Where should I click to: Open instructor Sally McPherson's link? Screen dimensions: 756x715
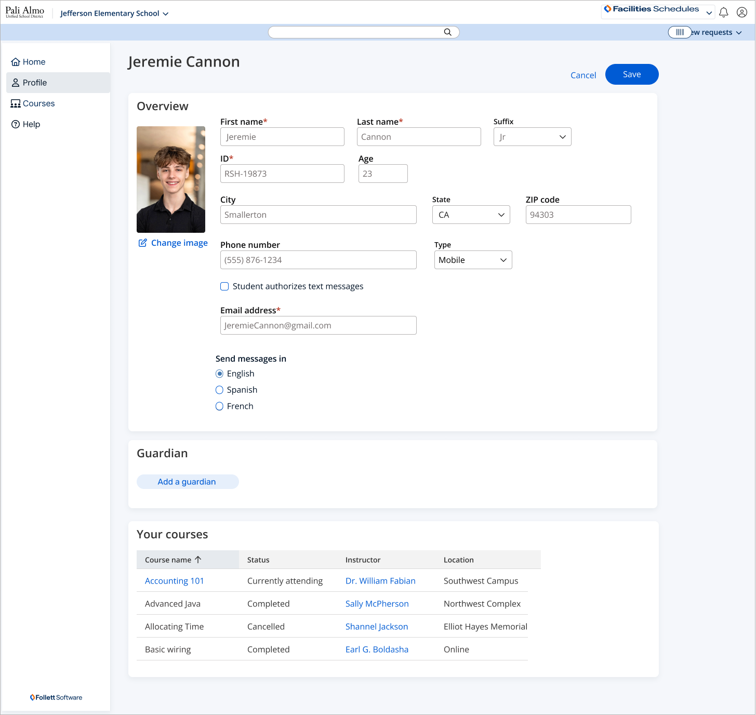click(377, 603)
